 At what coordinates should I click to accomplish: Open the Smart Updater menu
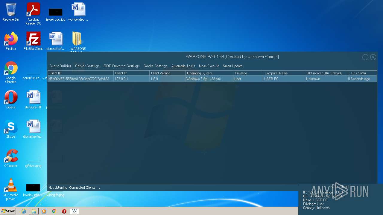pyautogui.click(x=233, y=66)
